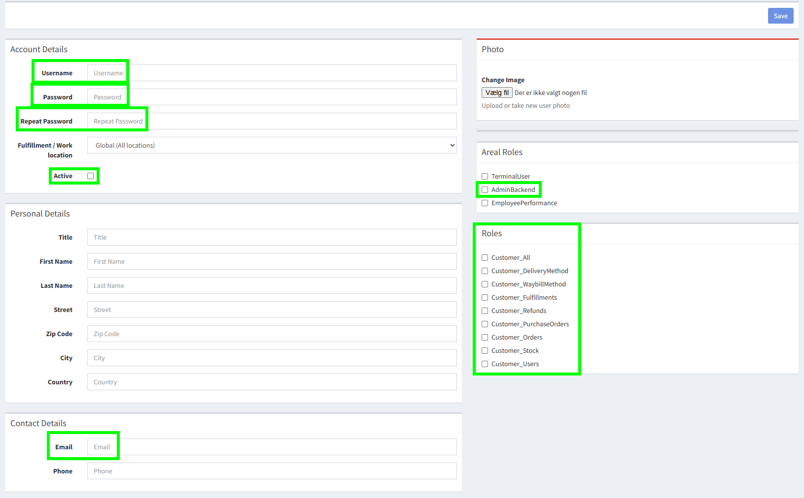Toggle the Active checkbox

pyautogui.click(x=90, y=176)
